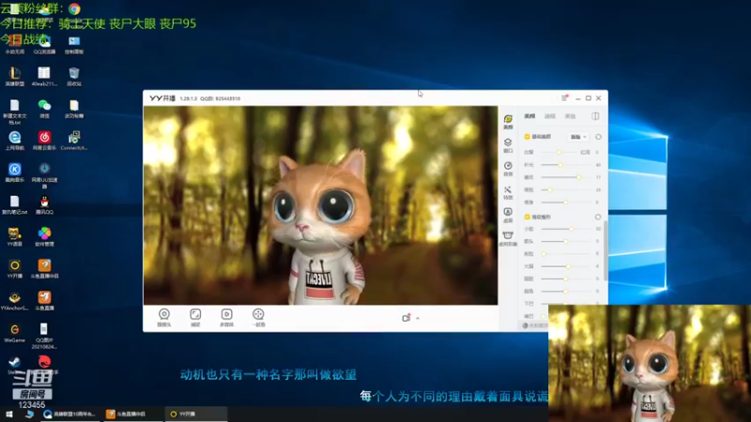
Task: Click the virtual camera icon with red dot
Action: click(x=406, y=318)
